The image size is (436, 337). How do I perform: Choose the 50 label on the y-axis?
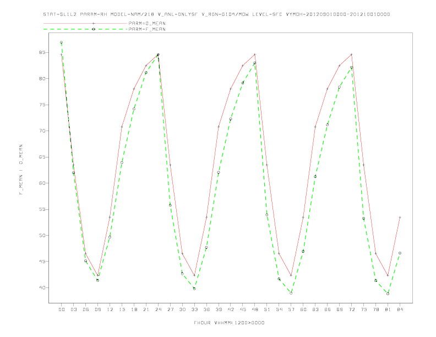coord(42,236)
